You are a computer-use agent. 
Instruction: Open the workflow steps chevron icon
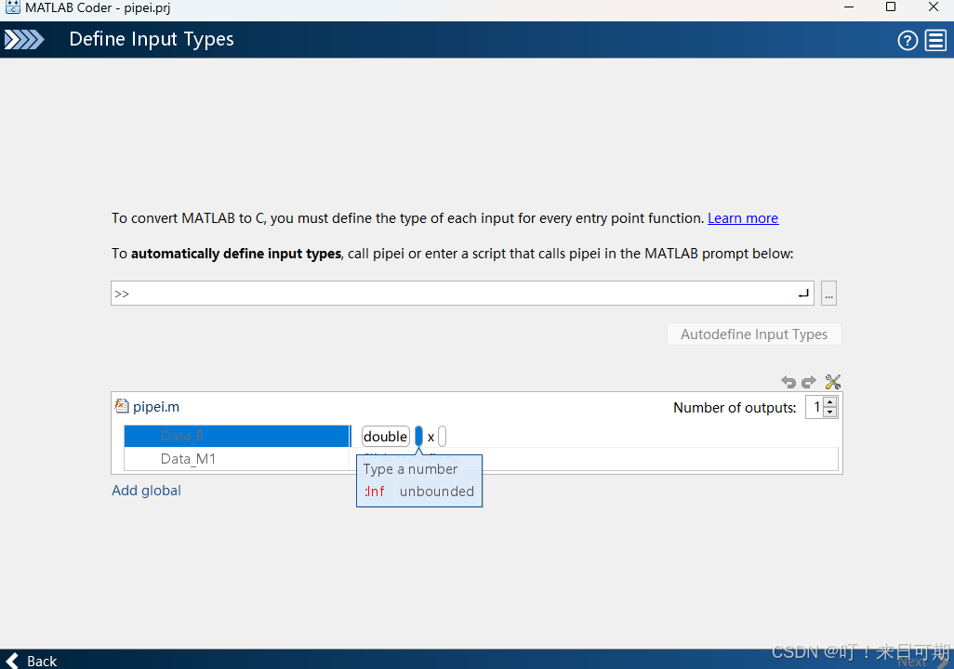click(x=24, y=40)
